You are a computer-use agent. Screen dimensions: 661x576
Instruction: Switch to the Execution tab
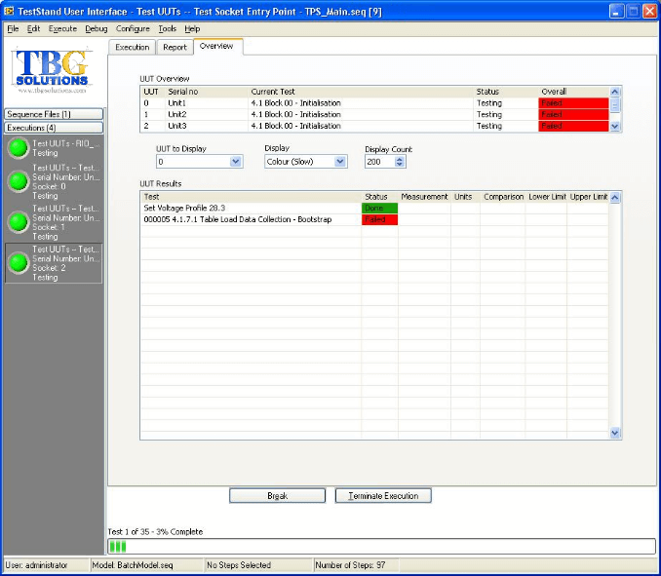coord(133,47)
